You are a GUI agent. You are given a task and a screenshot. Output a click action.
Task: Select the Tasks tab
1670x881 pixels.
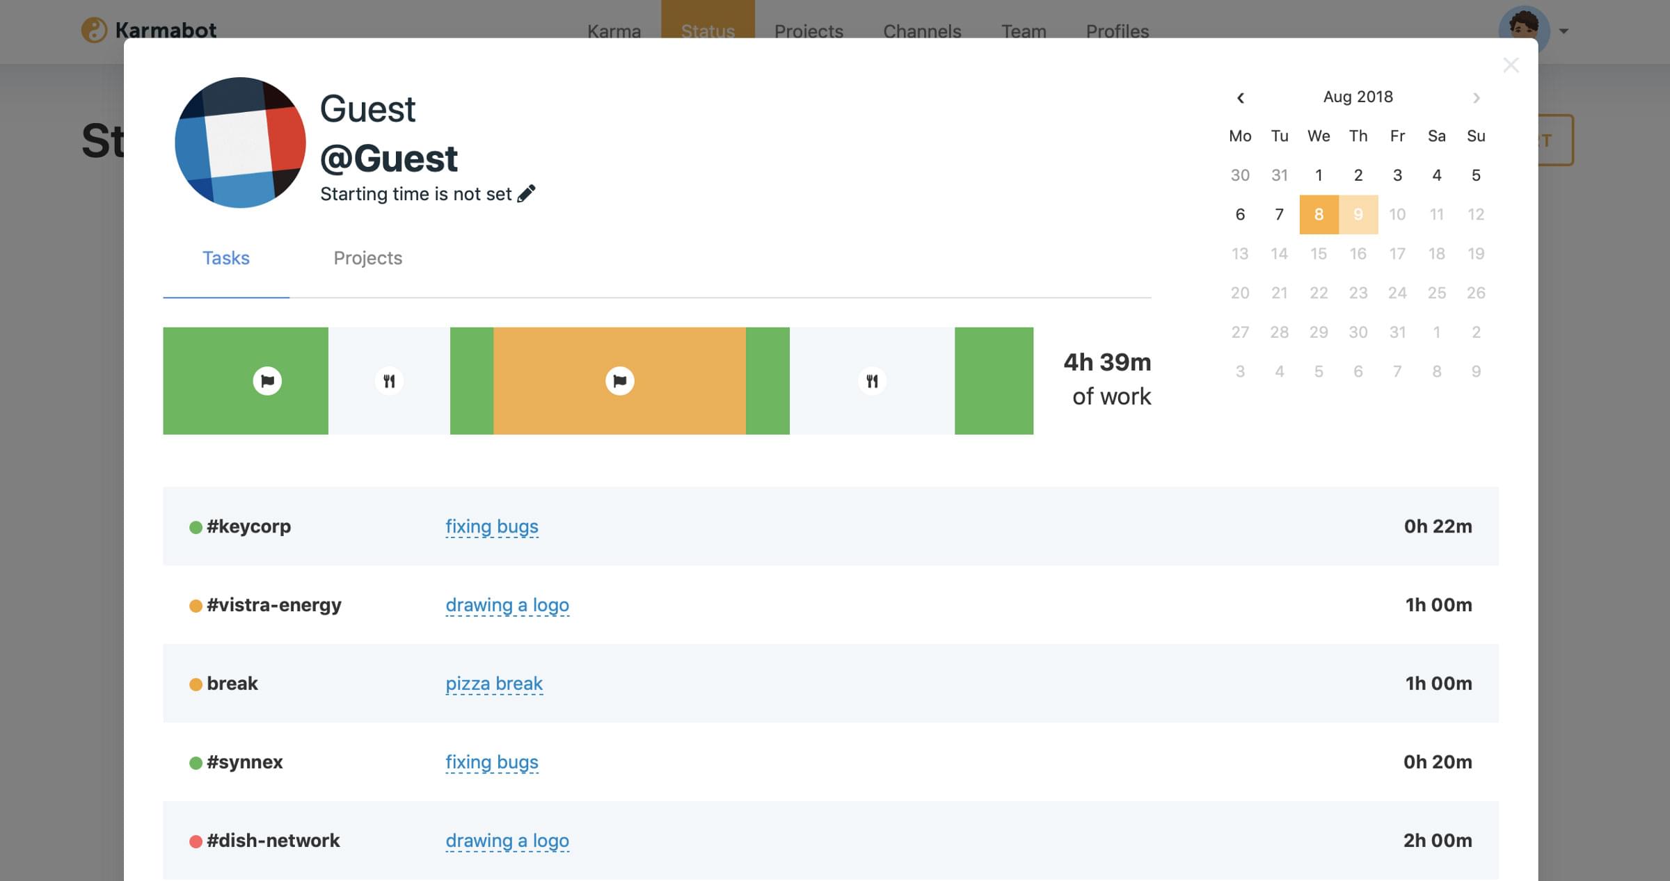click(225, 258)
